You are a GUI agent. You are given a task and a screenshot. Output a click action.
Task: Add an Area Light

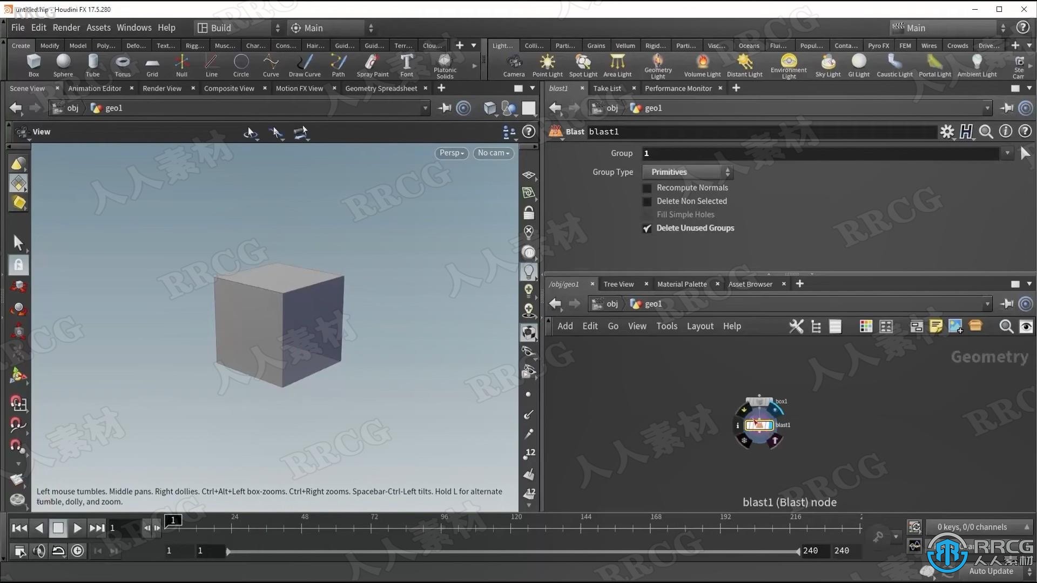tap(617, 65)
